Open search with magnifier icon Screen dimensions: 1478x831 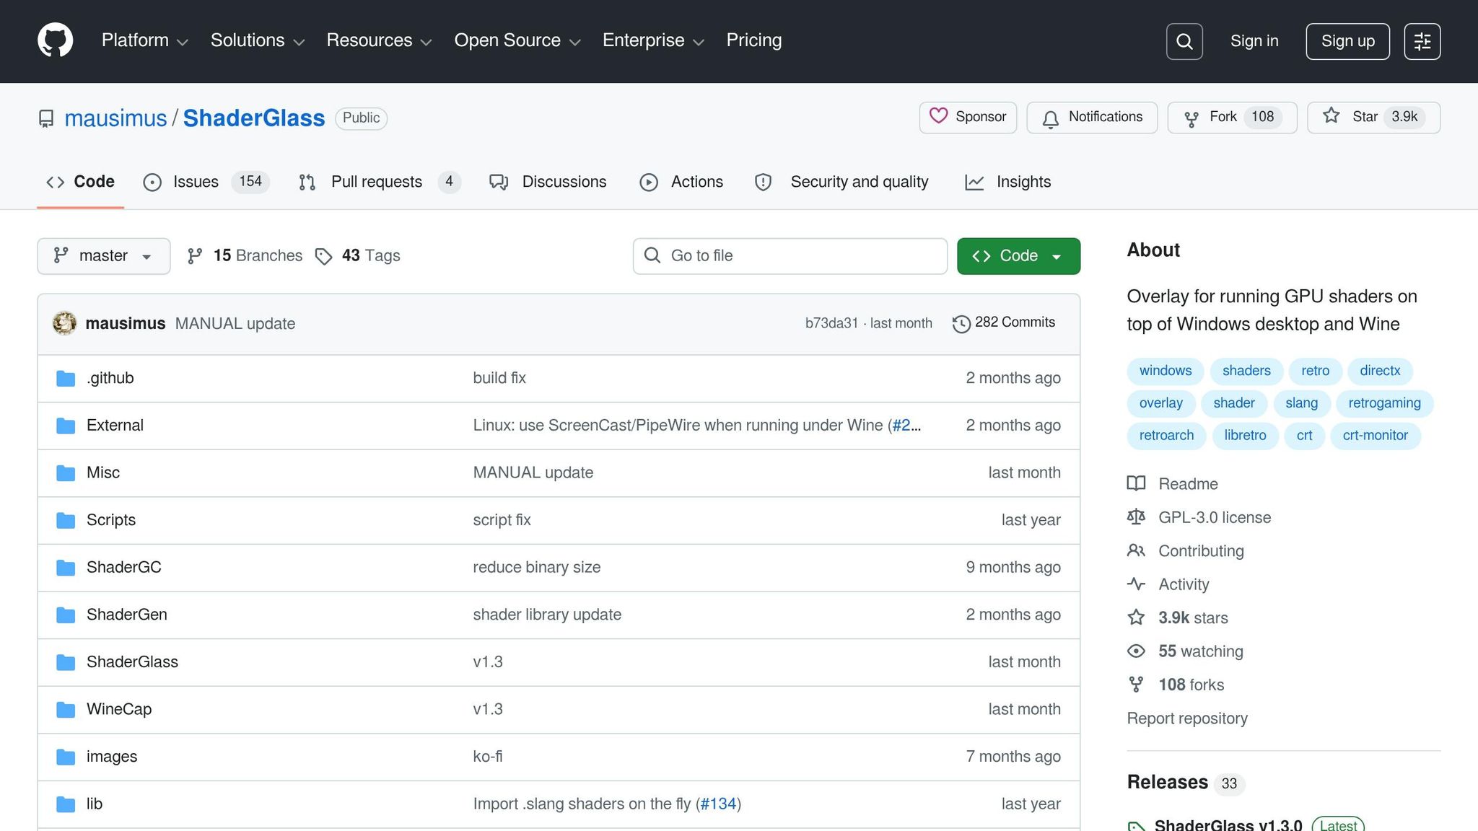(1184, 41)
